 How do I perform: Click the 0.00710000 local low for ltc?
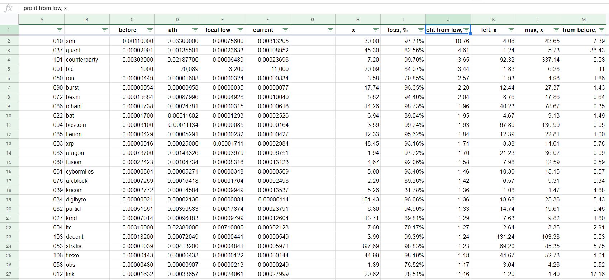pyautogui.click(x=222, y=227)
